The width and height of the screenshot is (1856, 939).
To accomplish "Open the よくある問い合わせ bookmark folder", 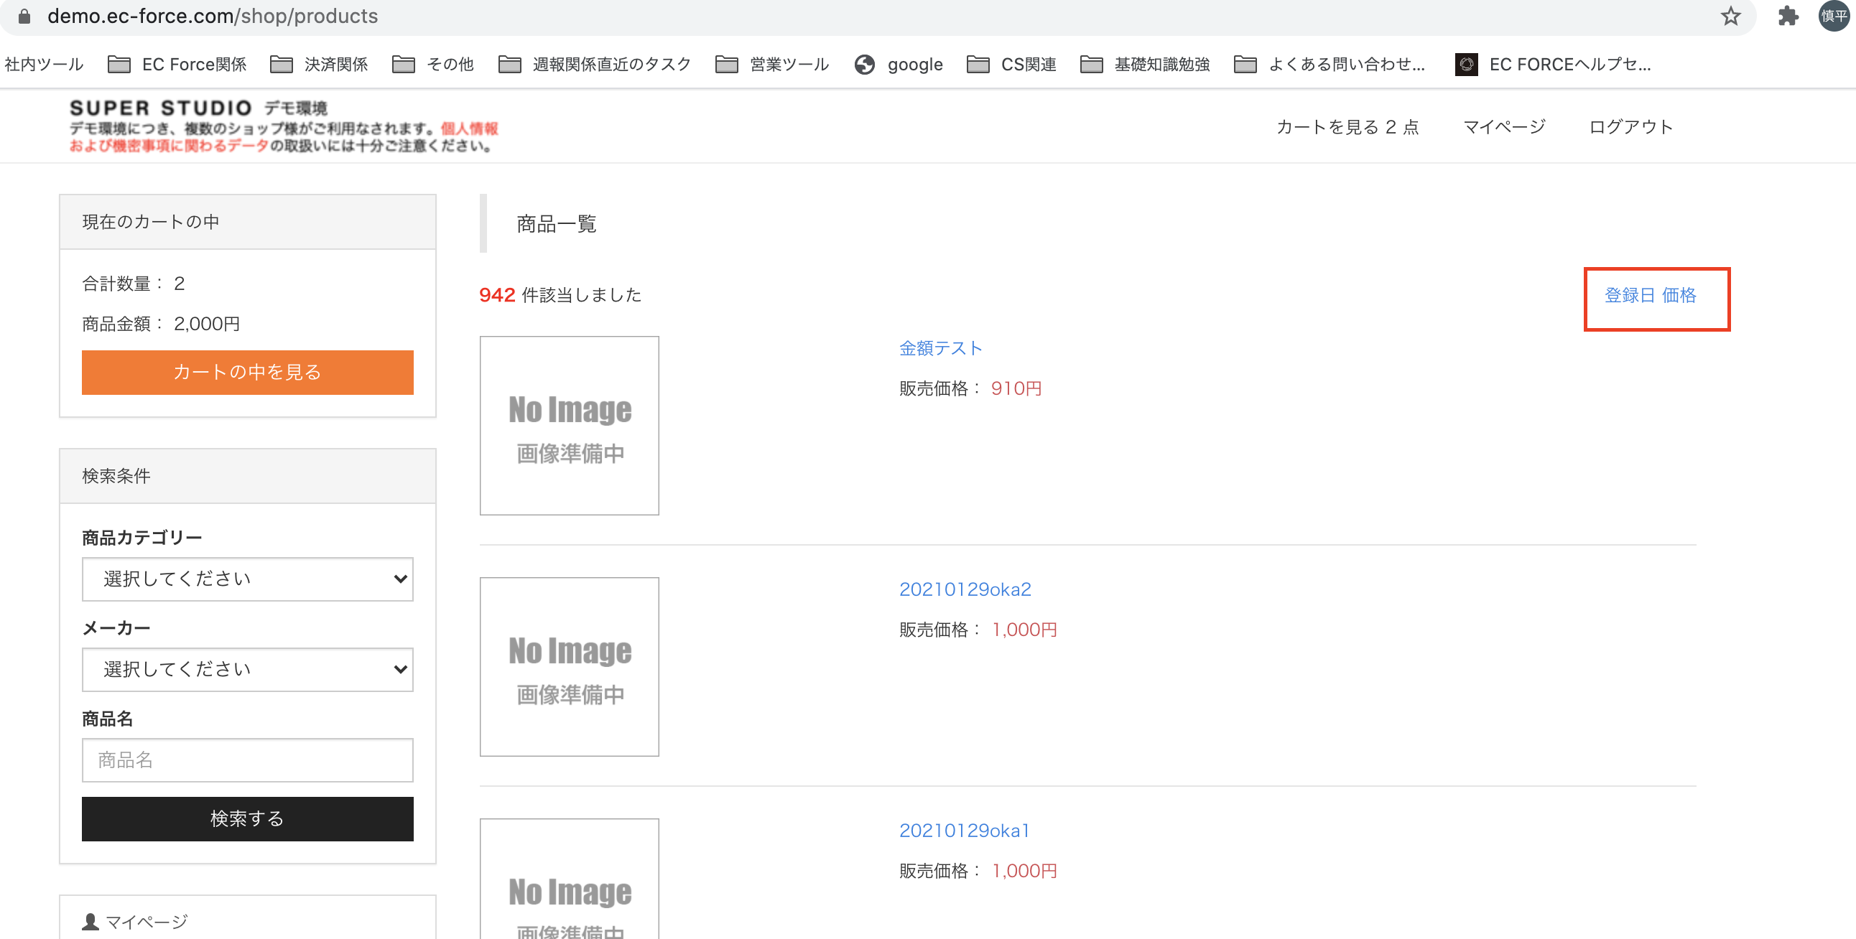I will (1330, 65).
